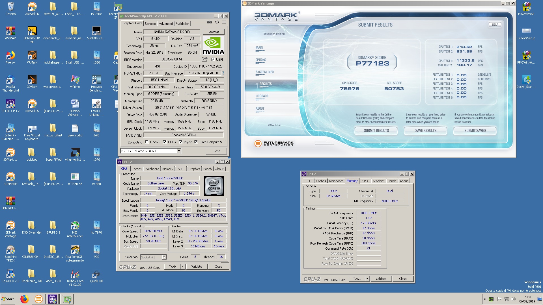
Task: Open the Heaven Benchmark desktop icon
Action: tap(96, 84)
